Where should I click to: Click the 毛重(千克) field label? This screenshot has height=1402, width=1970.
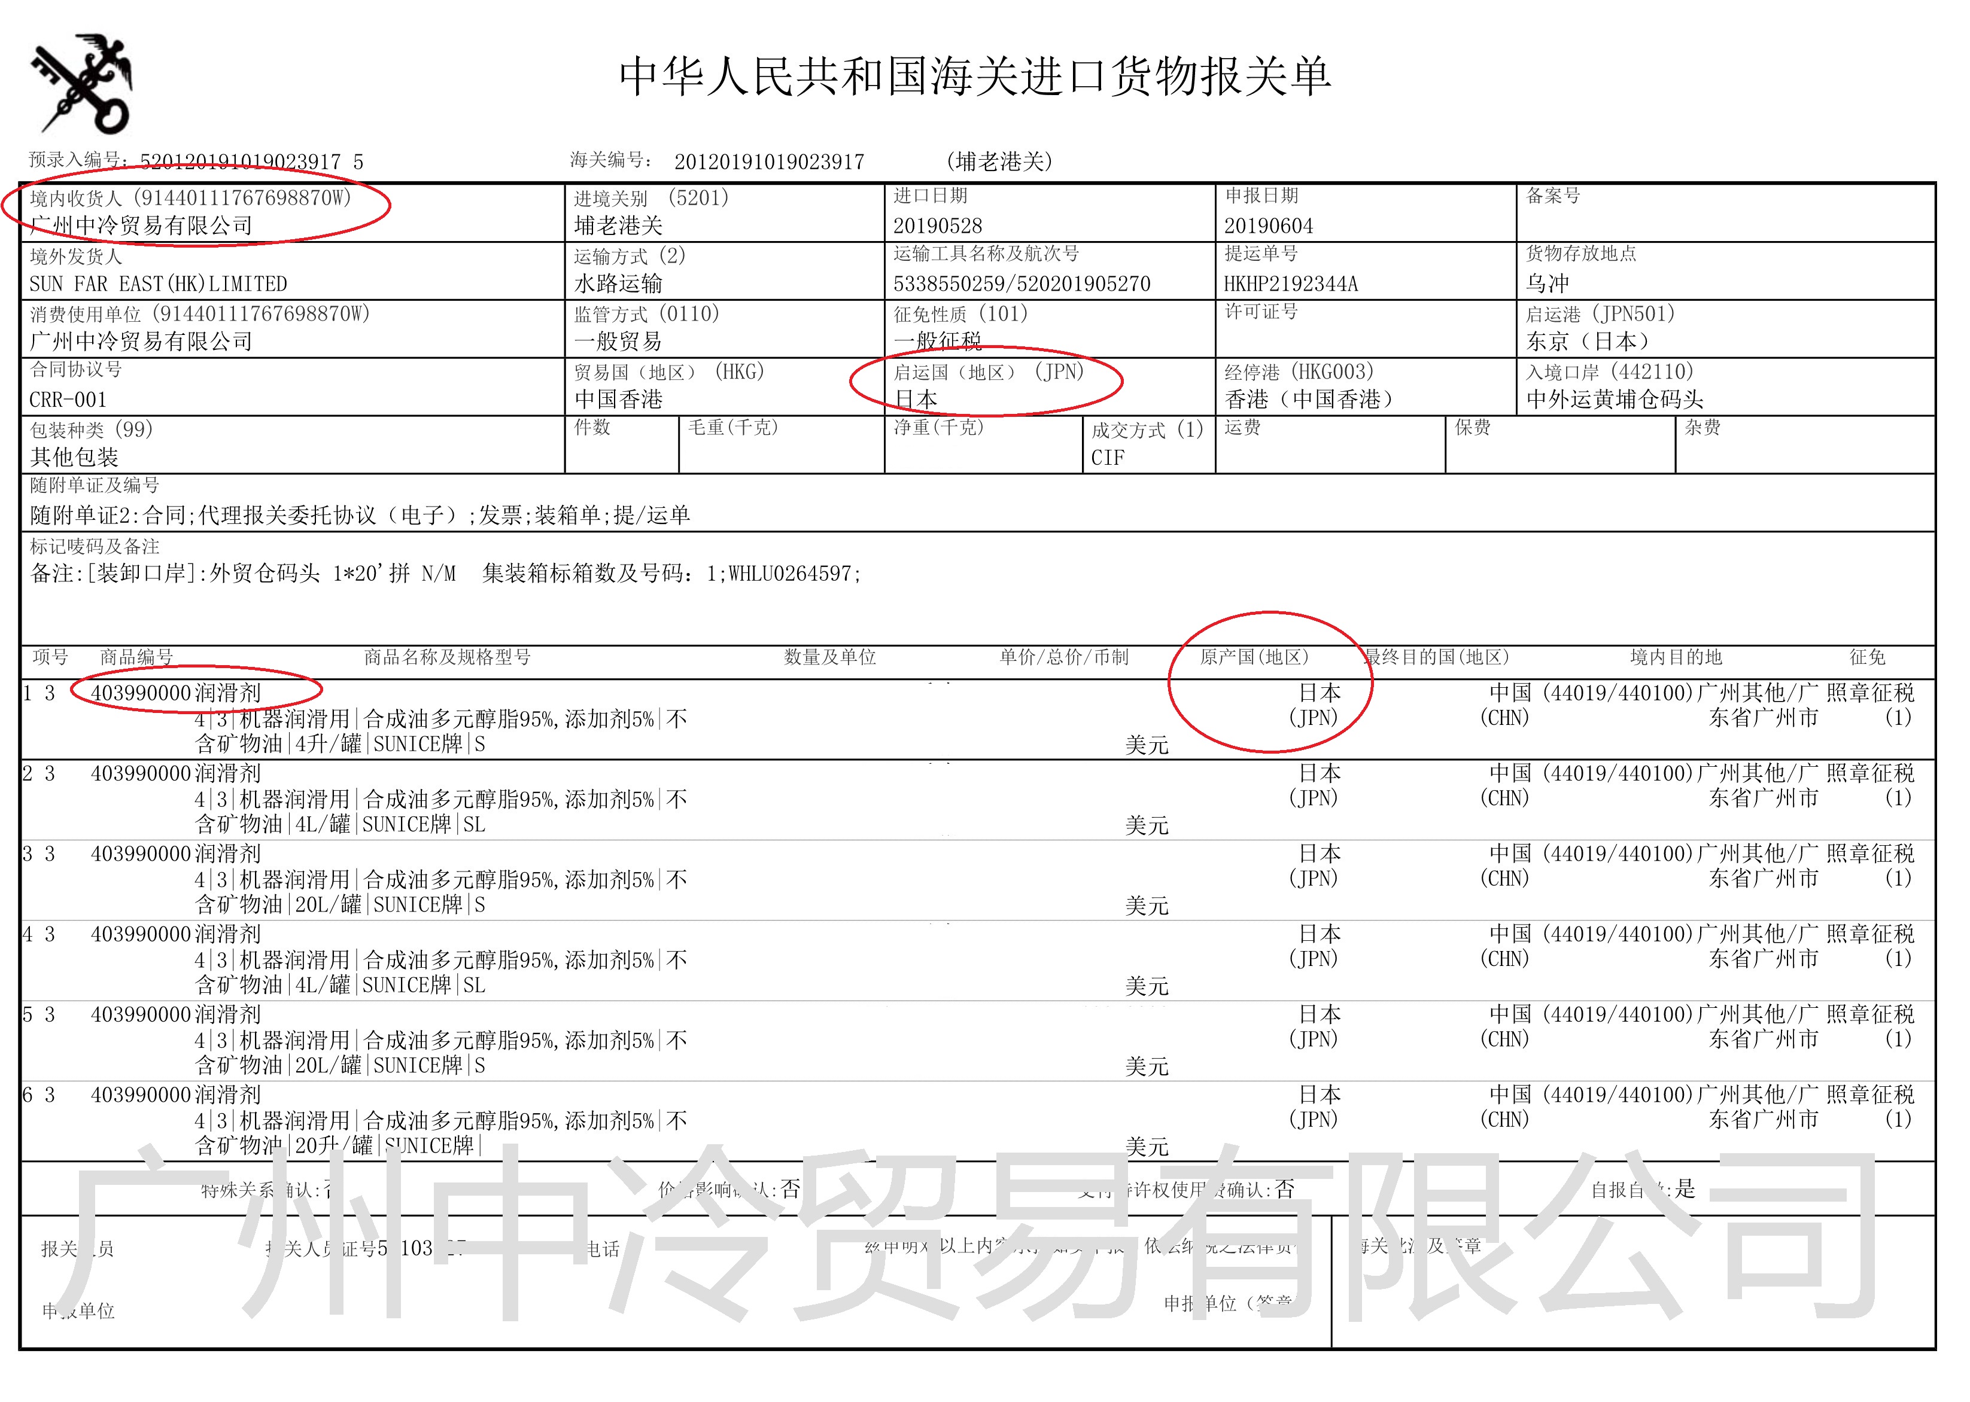pos(733,427)
